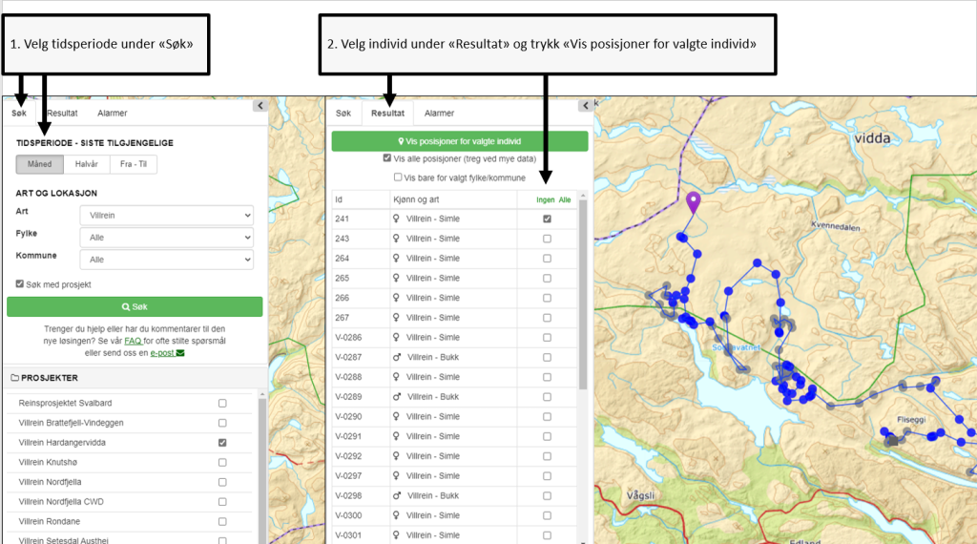Select checkbox for individual 243
This screenshot has width=977, height=544.
coord(547,239)
